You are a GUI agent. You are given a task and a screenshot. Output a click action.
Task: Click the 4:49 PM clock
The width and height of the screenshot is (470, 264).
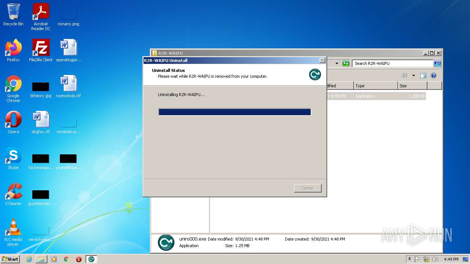tap(451, 259)
